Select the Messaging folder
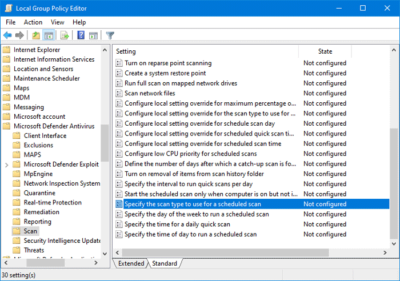400x281 pixels. tap(29, 107)
